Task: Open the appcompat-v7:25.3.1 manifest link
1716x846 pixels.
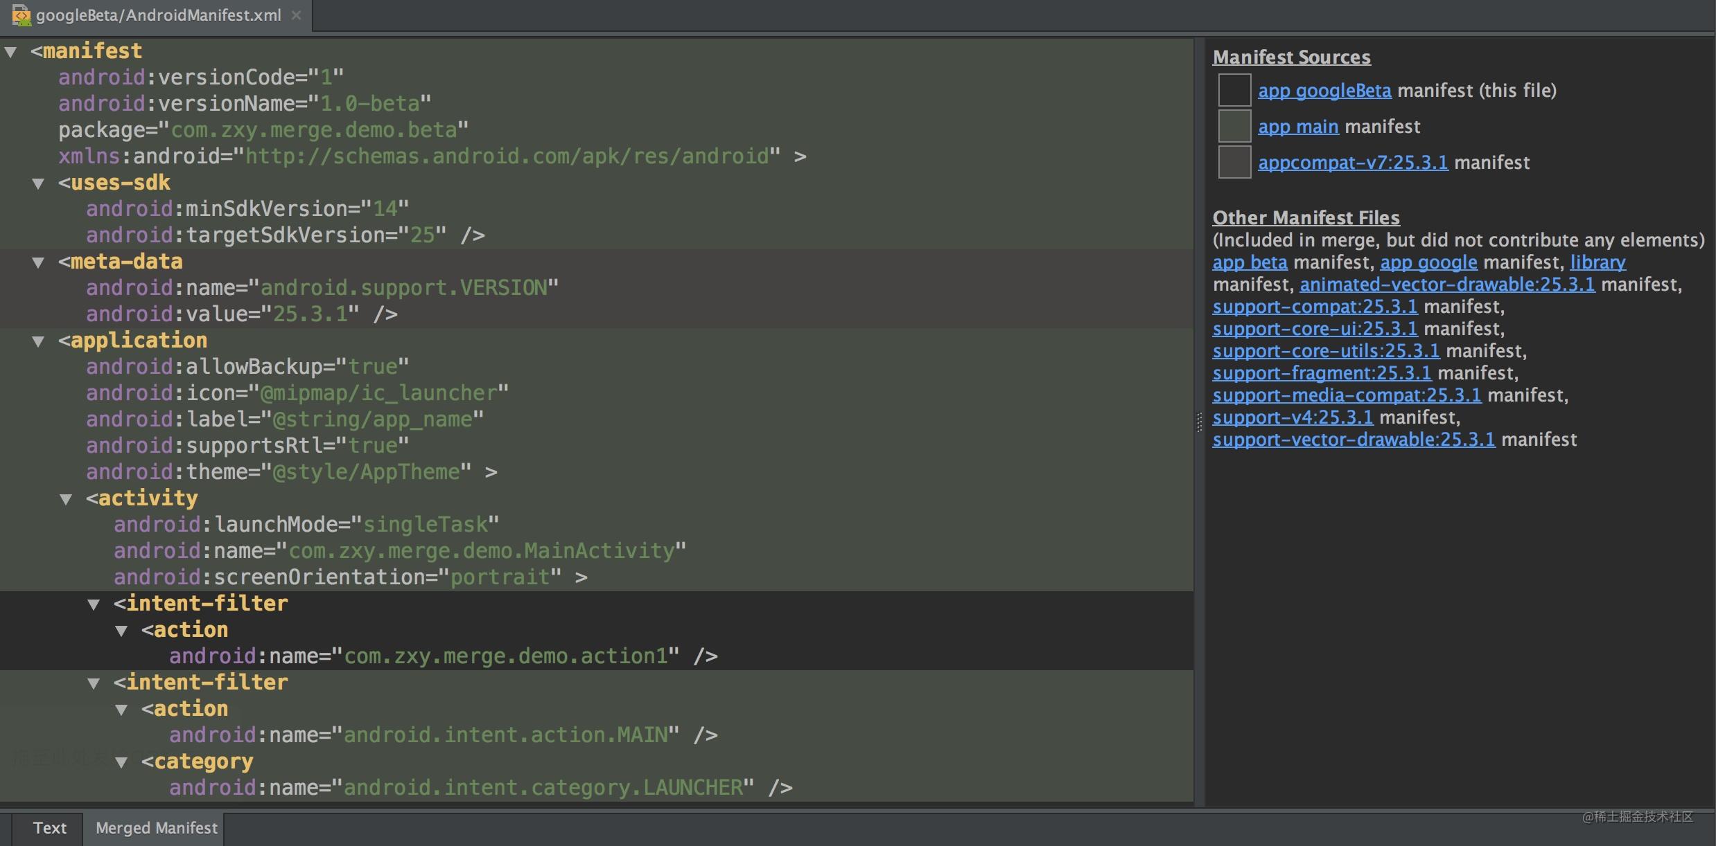Action: coord(1353,163)
